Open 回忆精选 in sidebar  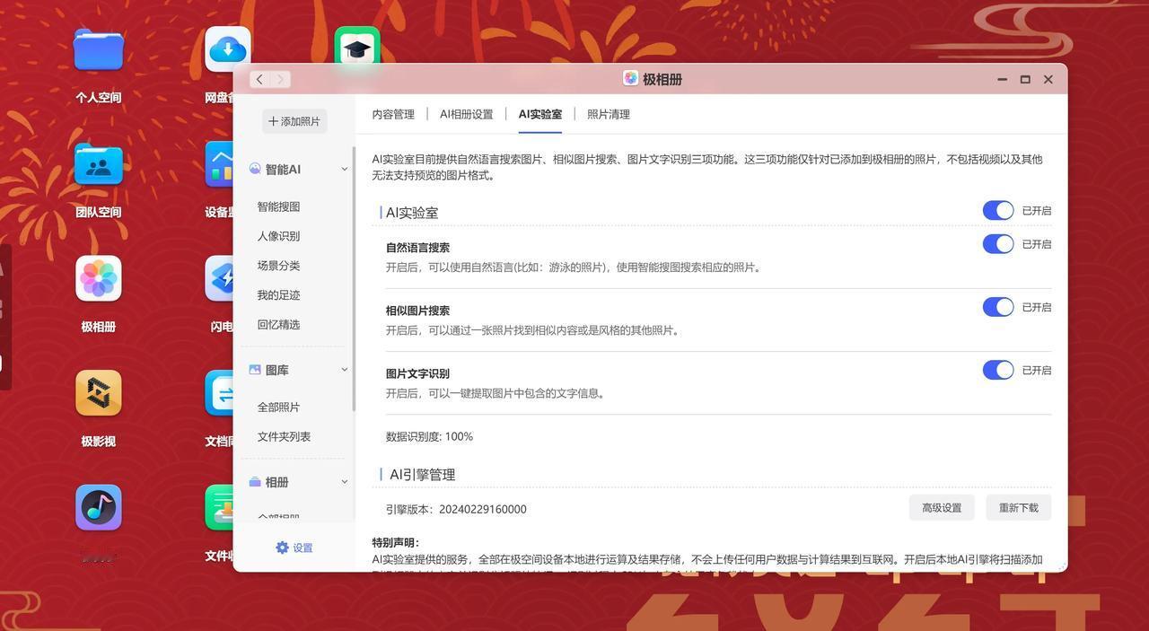(x=278, y=325)
